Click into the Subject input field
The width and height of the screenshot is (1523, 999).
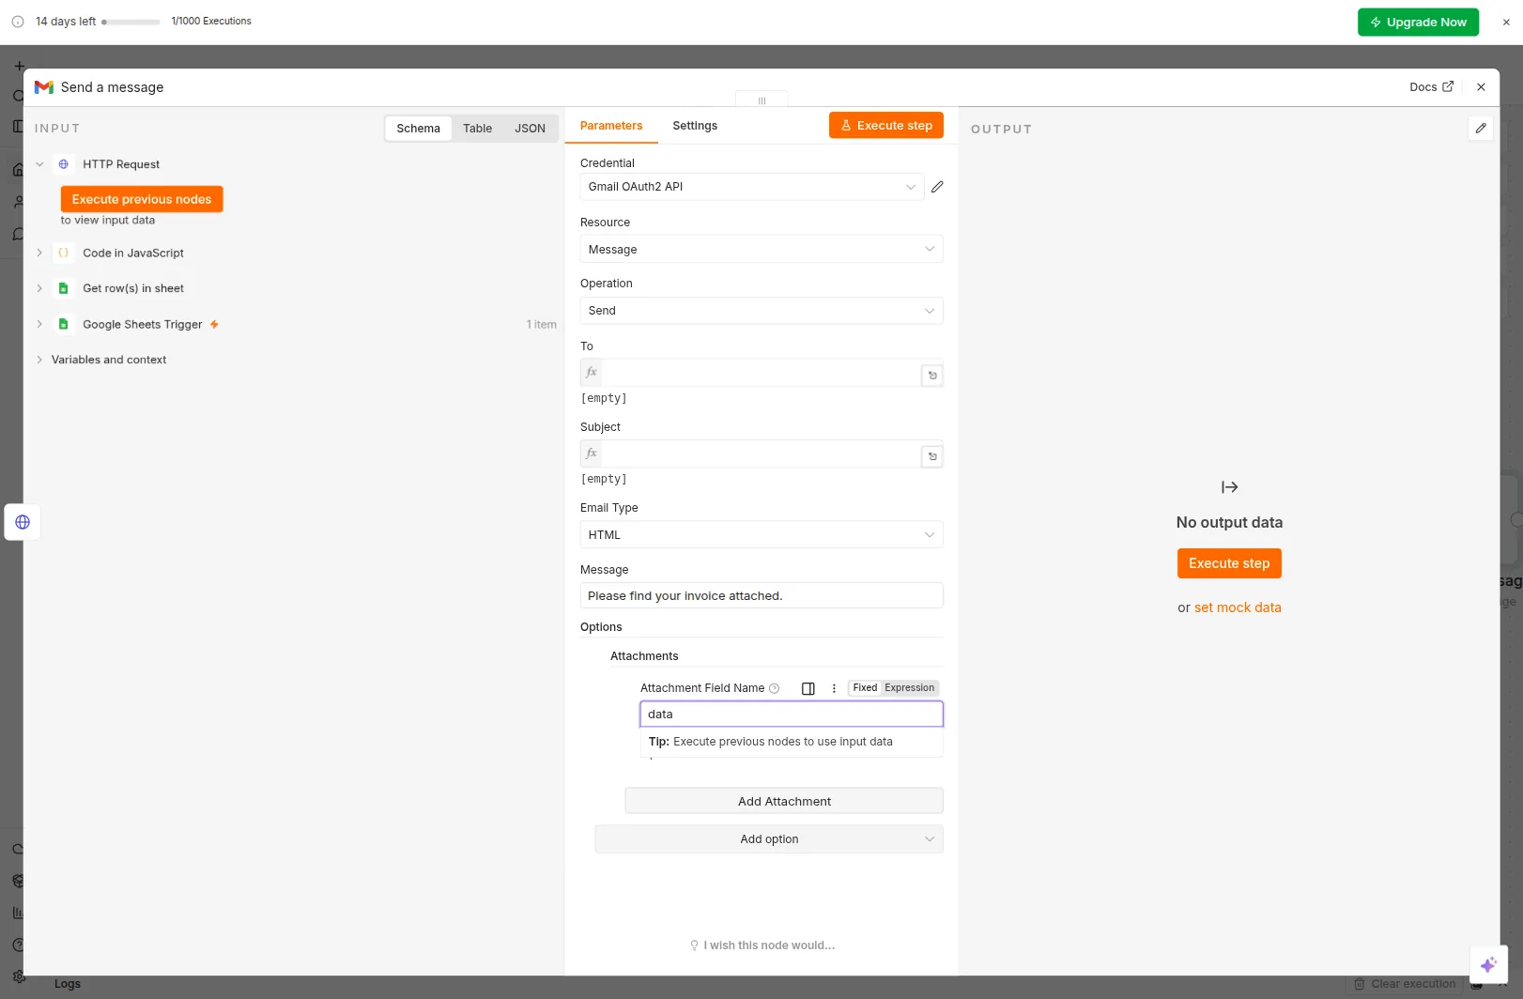click(x=761, y=453)
